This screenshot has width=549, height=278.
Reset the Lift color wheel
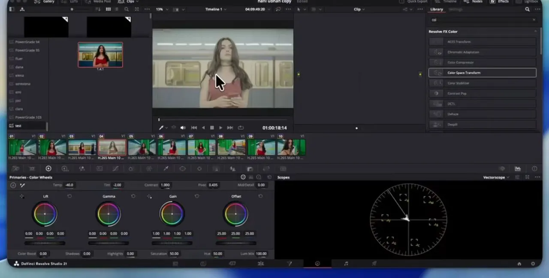coord(69,196)
